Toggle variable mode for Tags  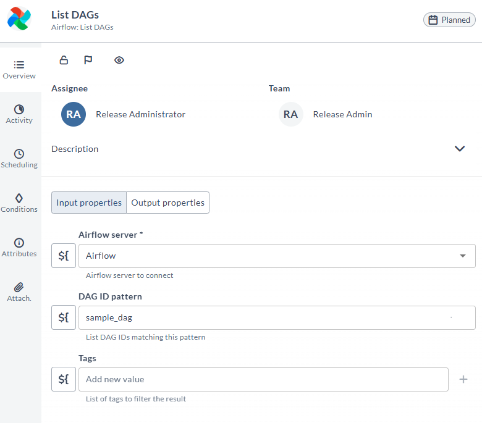pyautogui.click(x=64, y=379)
